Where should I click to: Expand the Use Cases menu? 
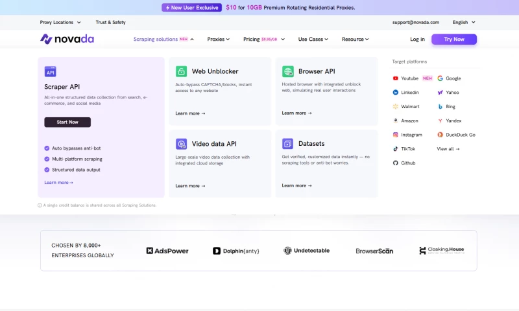(313, 39)
